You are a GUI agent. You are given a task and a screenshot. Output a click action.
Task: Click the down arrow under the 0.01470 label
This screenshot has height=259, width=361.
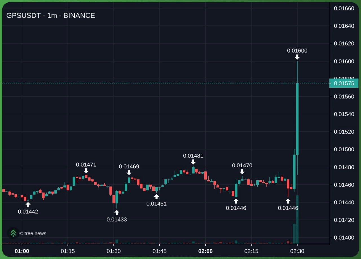point(242,172)
